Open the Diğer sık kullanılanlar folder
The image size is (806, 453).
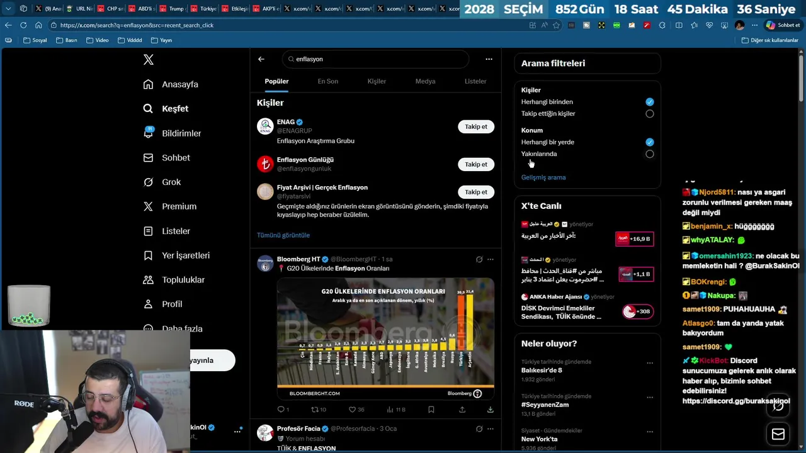769,40
